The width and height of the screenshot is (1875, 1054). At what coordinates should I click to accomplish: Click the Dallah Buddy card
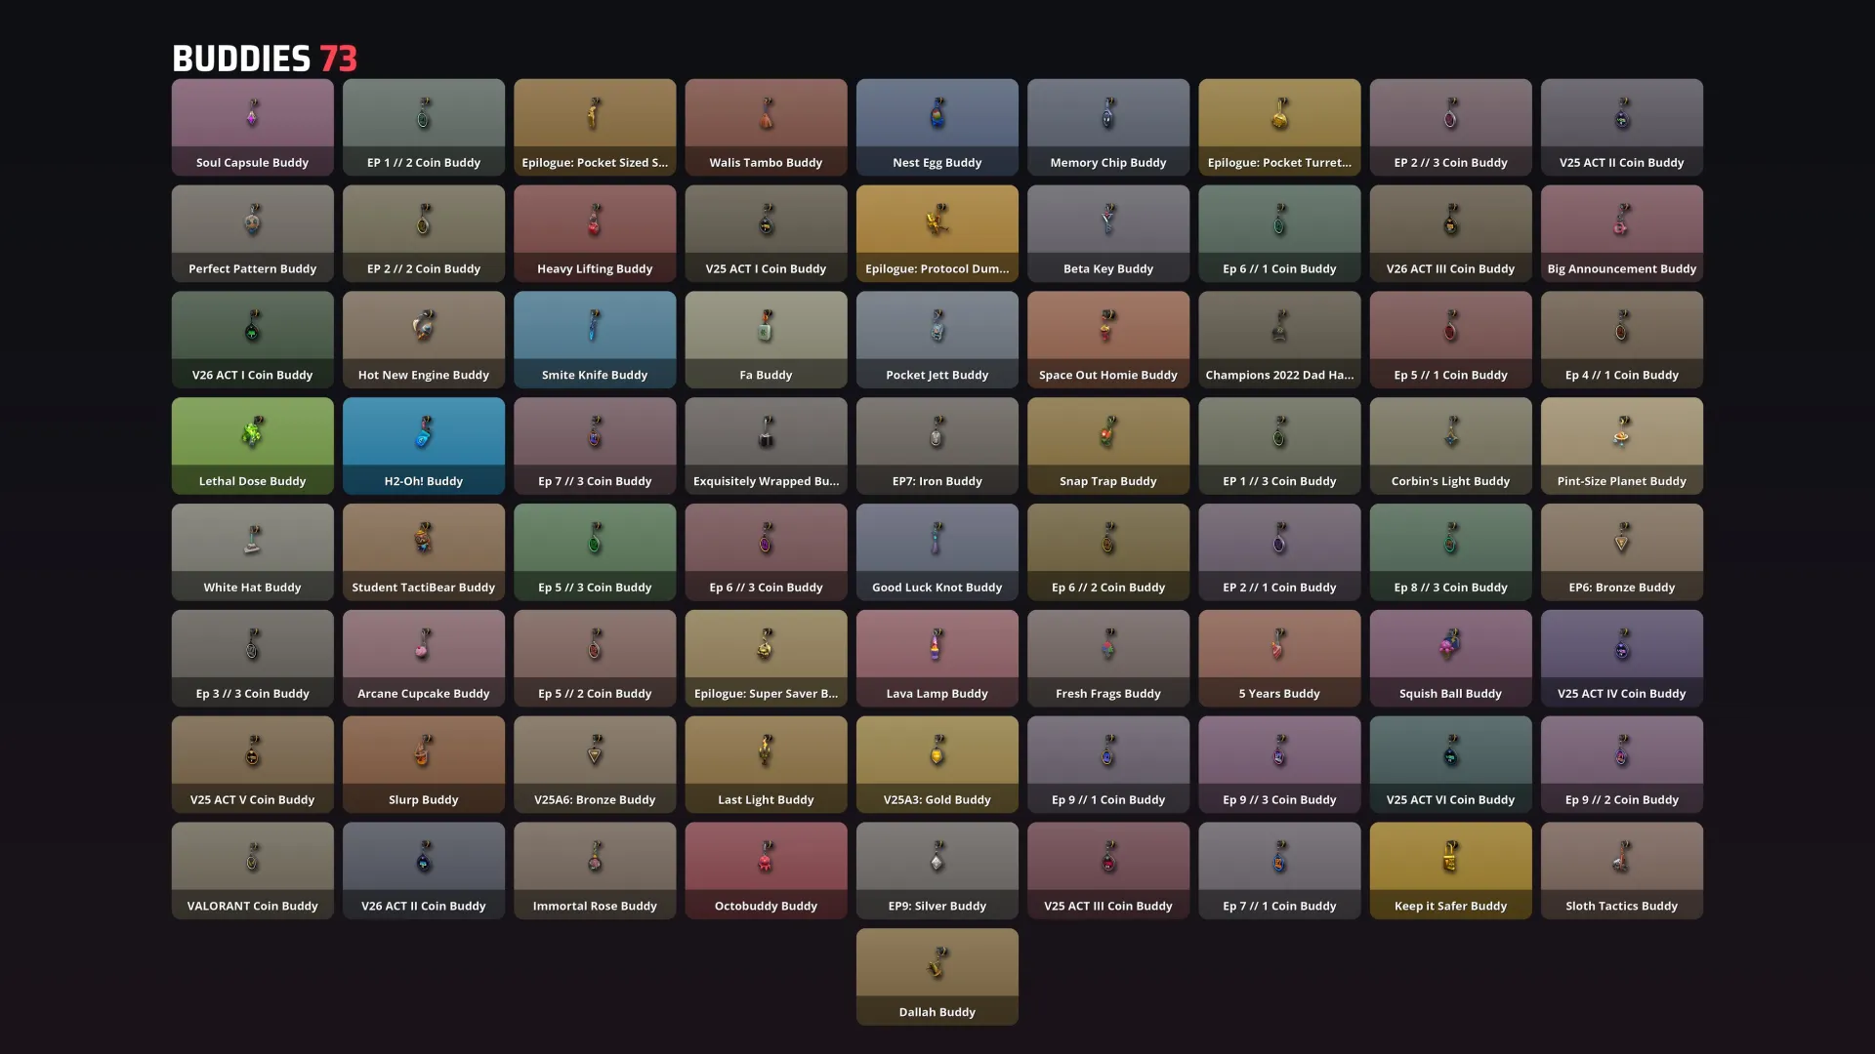937,977
